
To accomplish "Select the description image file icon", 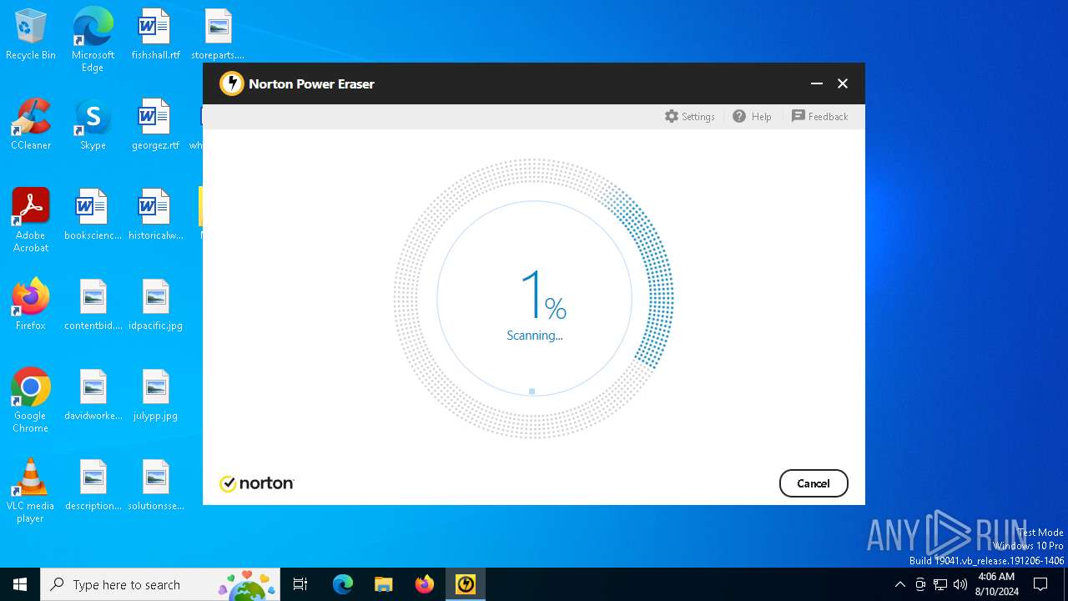I will point(93,485).
